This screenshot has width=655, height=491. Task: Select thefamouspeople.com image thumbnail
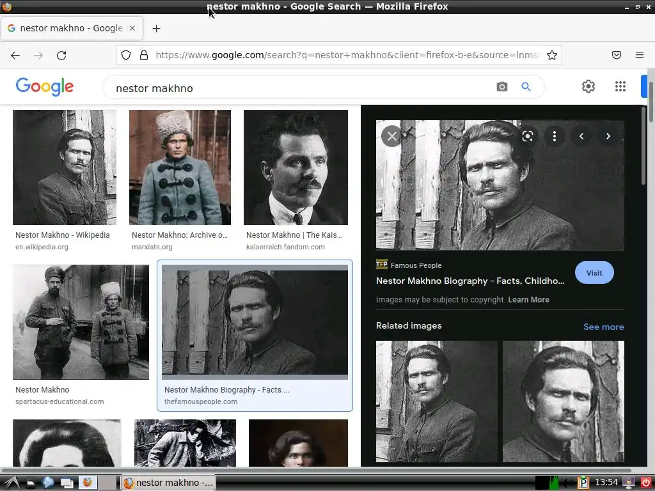click(x=255, y=322)
